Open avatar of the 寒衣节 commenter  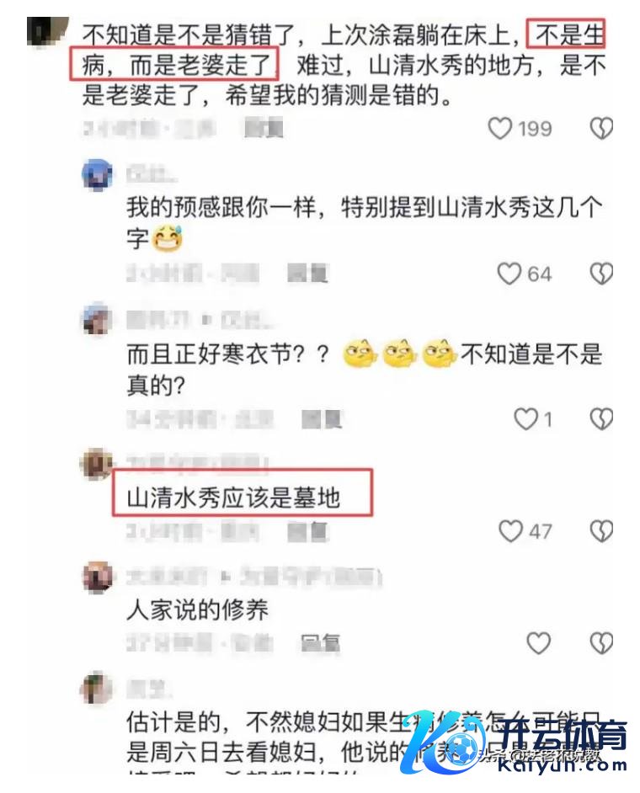pos(97,319)
